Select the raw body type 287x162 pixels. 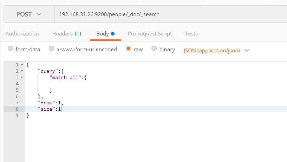(129, 49)
